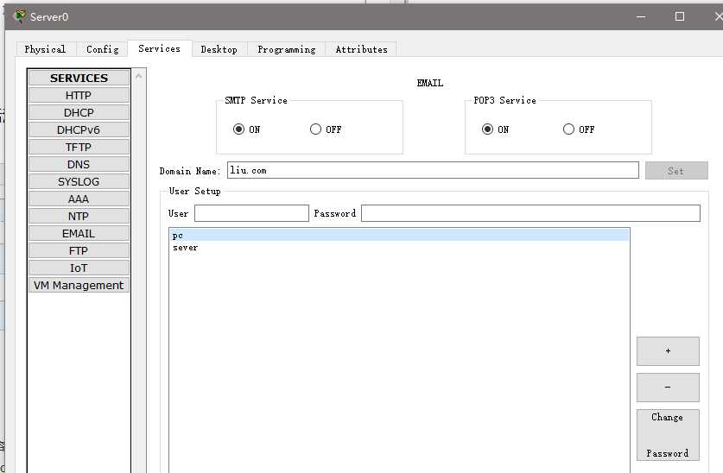Click Change Password button
Image resolution: width=723 pixels, height=473 pixels.
point(668,435)
